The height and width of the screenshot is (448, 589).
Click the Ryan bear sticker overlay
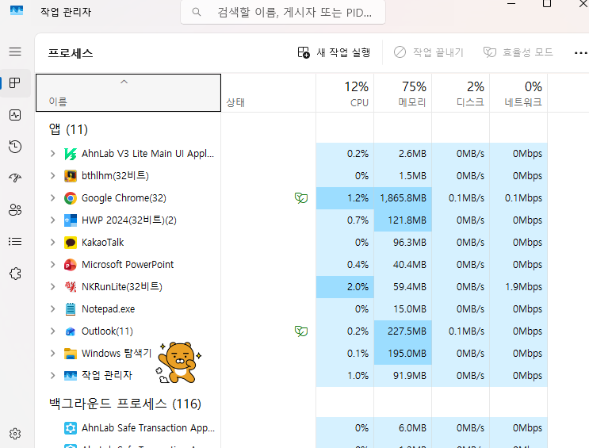pos(178,362)
